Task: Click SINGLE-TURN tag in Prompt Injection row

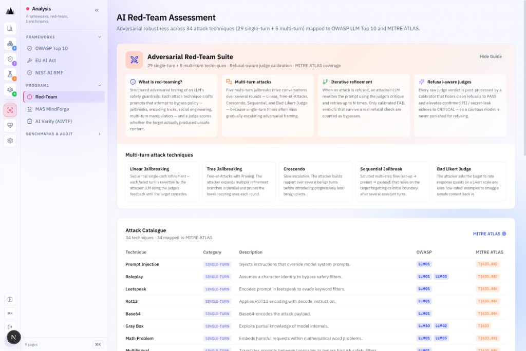Action: pyautogui.click(x=217, y=264)
